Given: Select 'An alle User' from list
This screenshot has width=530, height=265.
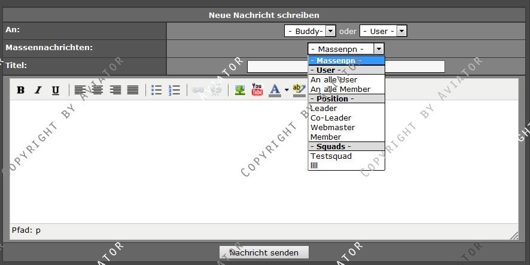Looking at the screenshot, I should (334, 79).
